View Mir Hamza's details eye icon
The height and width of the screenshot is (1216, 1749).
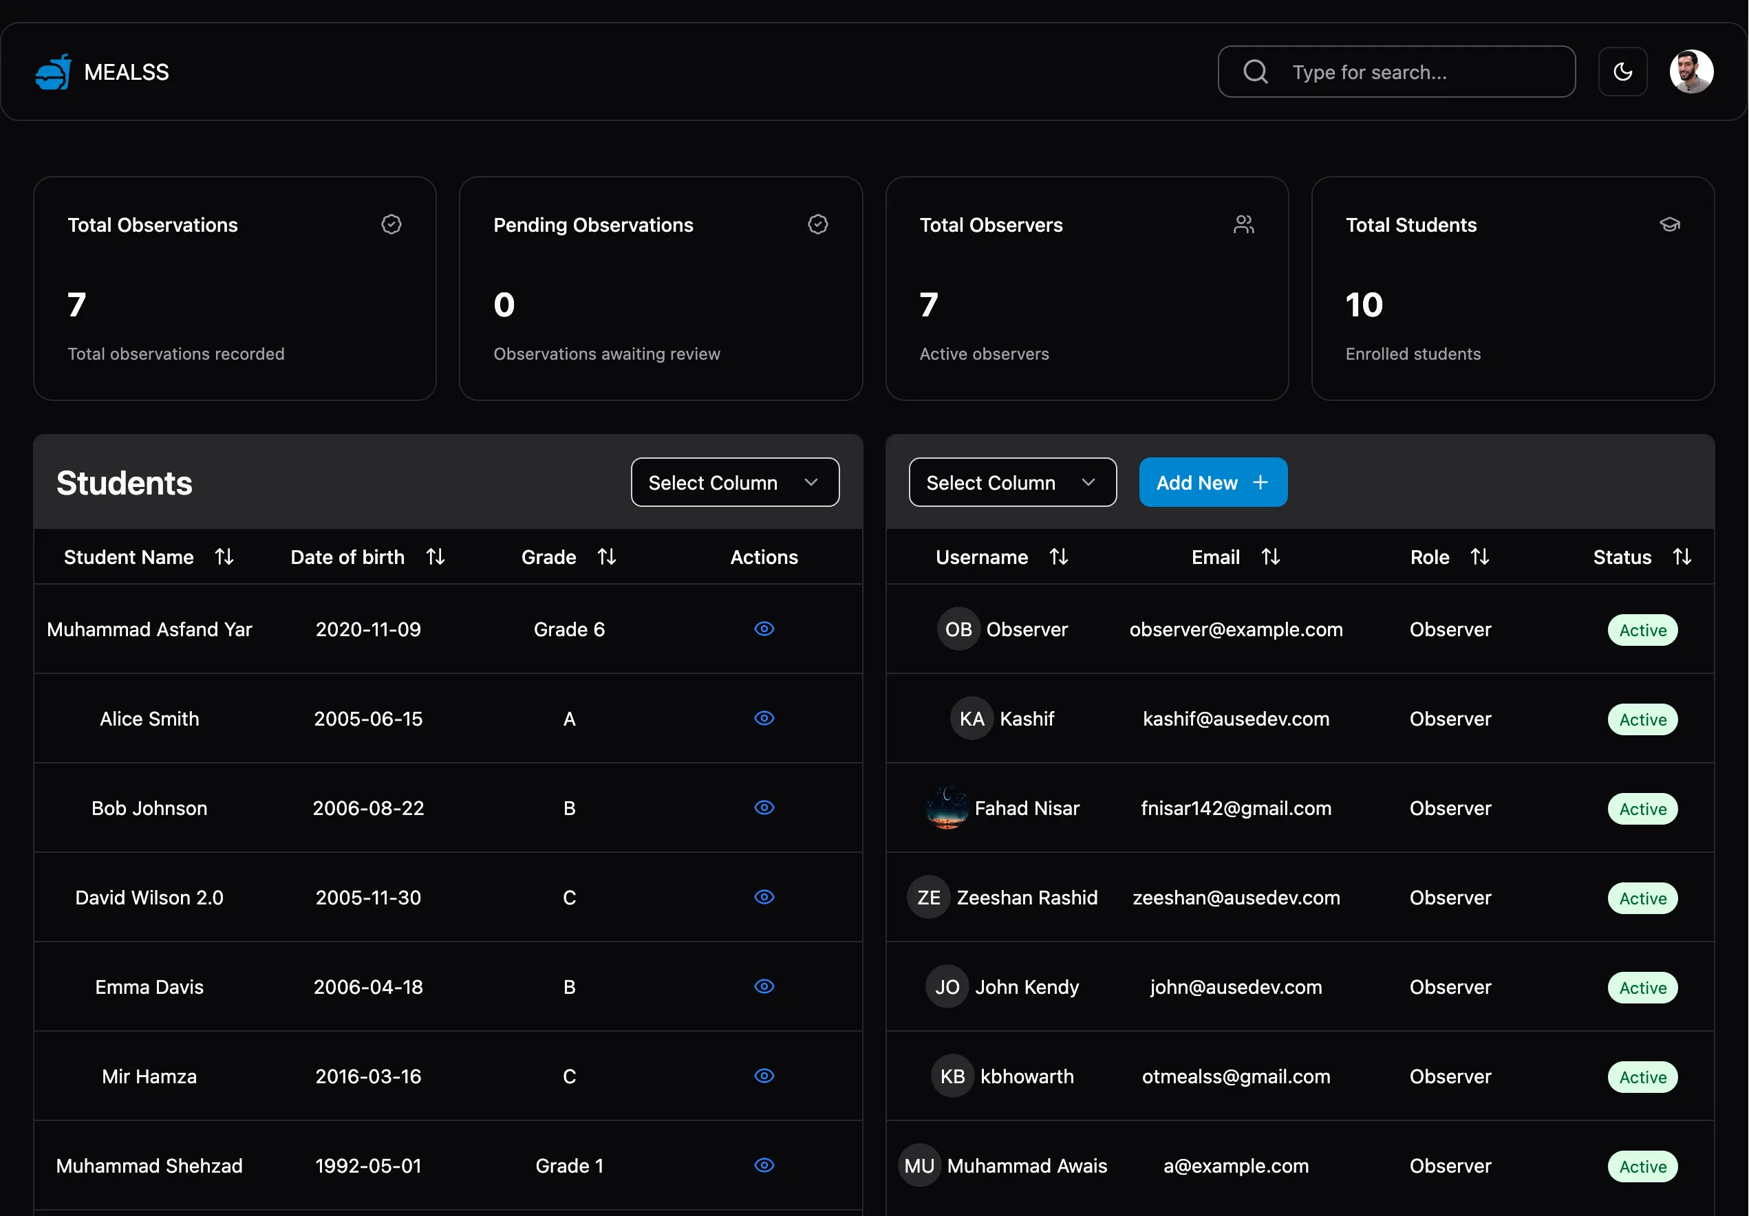tap(764, 1076)
